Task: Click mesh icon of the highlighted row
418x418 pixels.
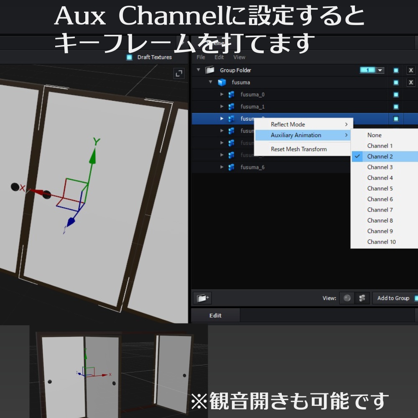Action: click(x=231, y=119)
